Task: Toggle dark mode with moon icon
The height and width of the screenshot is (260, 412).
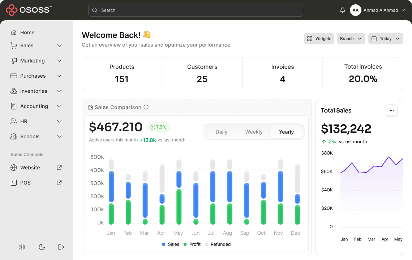Action: click(x=42, y=247)
